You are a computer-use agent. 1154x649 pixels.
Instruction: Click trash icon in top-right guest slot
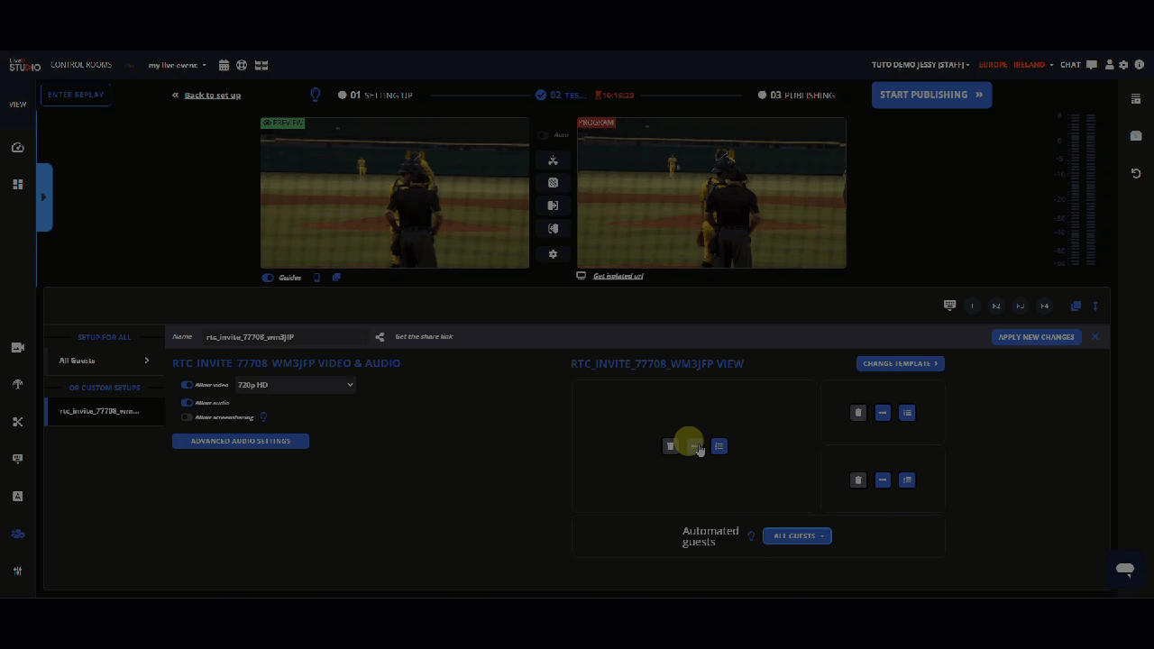click(x=857, y=413)
